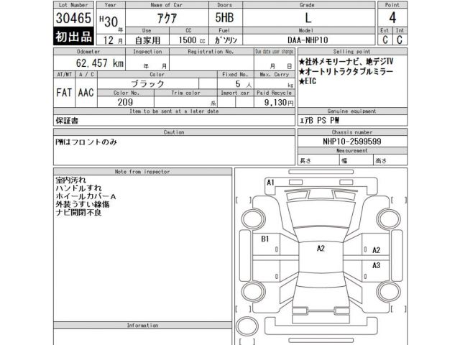Click the Chassis number header
Viewport: 460px width, 345px height.
click(x=352, y=132)
